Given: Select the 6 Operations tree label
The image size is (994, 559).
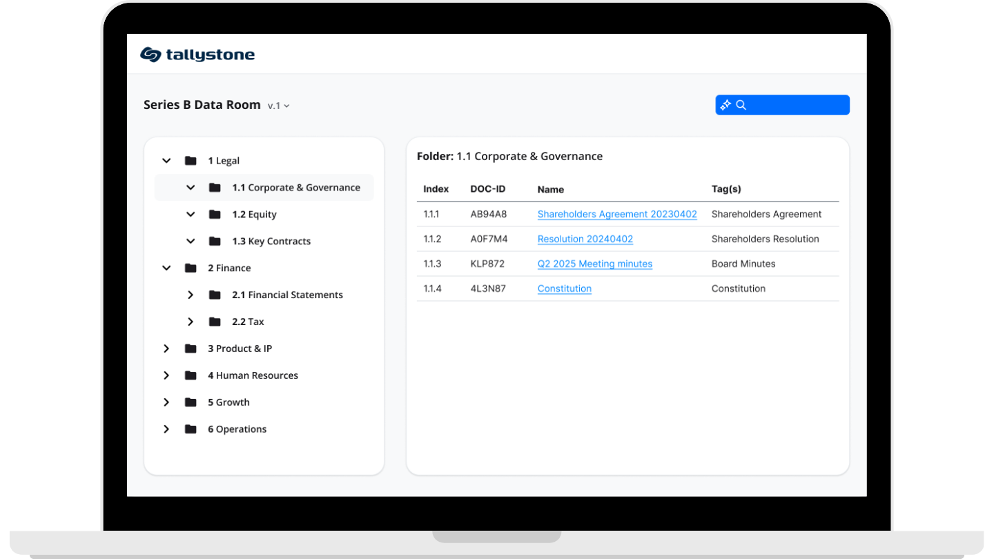Looking at the screenshot, I should tap(237, 429).
